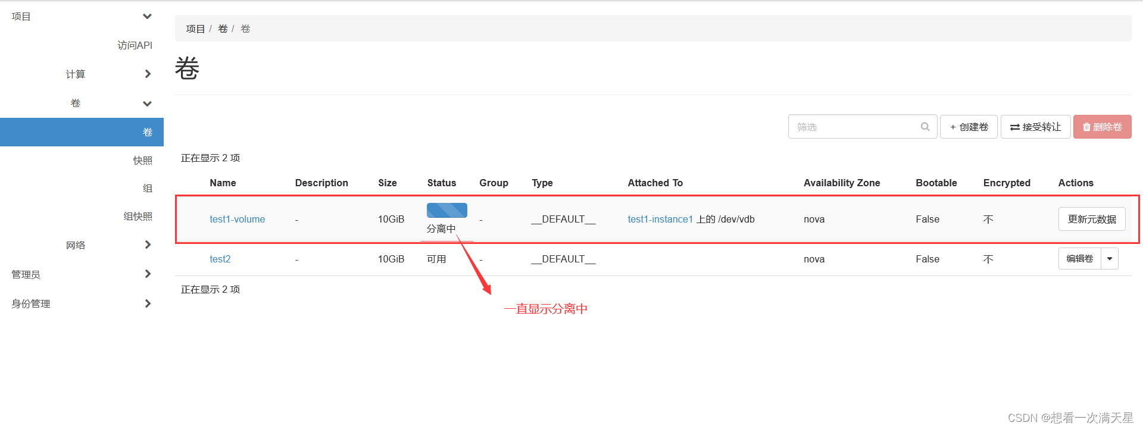Click the Attached To column header

(x=655, y=183)
